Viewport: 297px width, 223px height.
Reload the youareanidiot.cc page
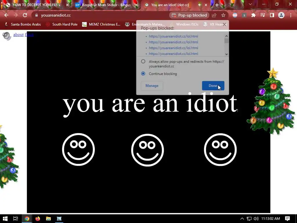click(25, 15)
